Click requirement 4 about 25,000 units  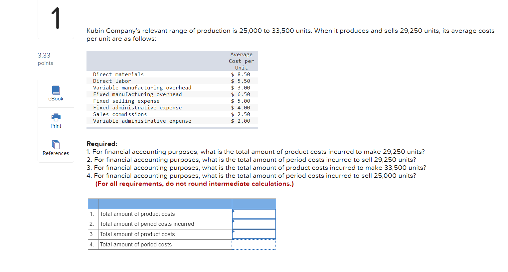tap(251, 176)
